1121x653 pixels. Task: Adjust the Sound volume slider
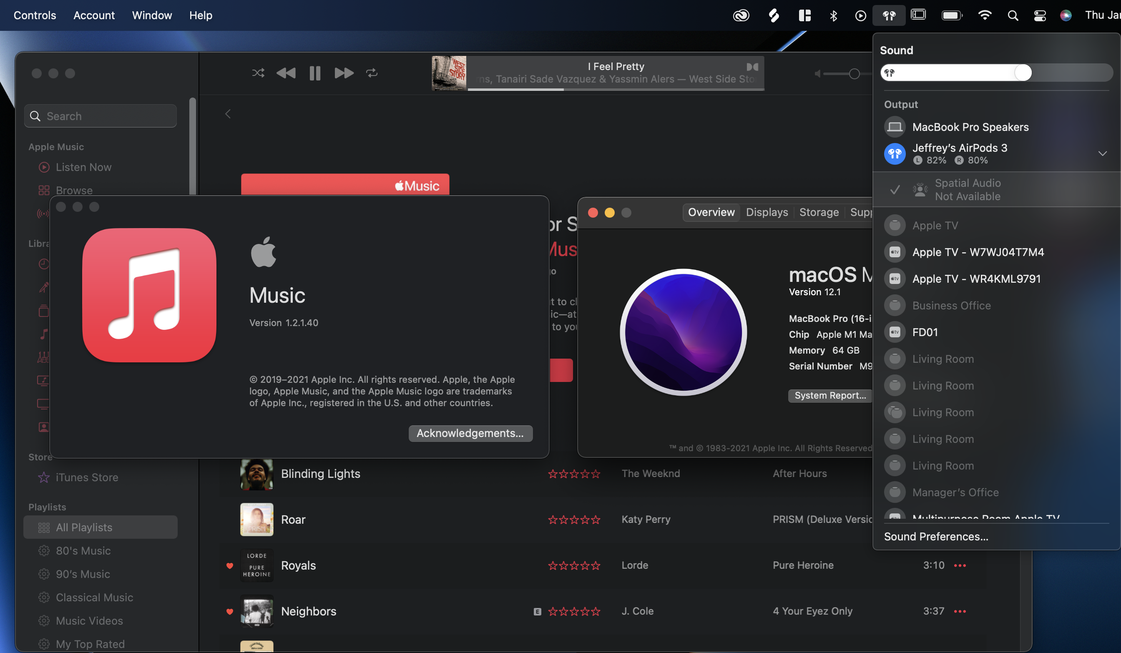[x=1023, y=73]
